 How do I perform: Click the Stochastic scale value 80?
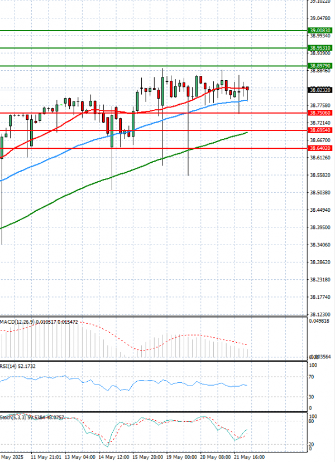click(311, 421)
